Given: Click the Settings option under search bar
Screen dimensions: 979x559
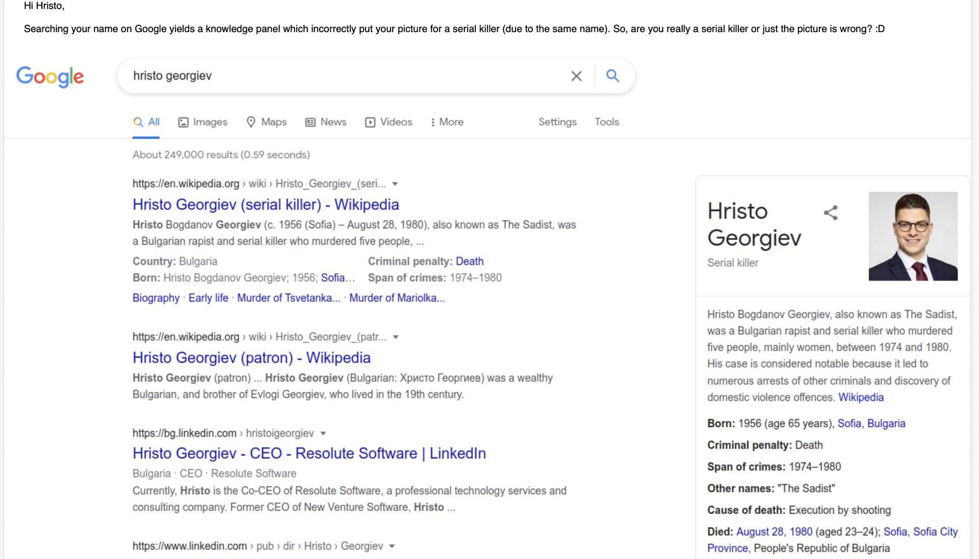Looking at the screenshot, I should click(x=557, y=122).
